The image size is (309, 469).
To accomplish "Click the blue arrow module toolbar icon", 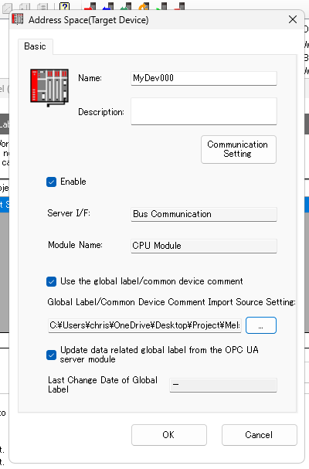I will click(108, 6).
